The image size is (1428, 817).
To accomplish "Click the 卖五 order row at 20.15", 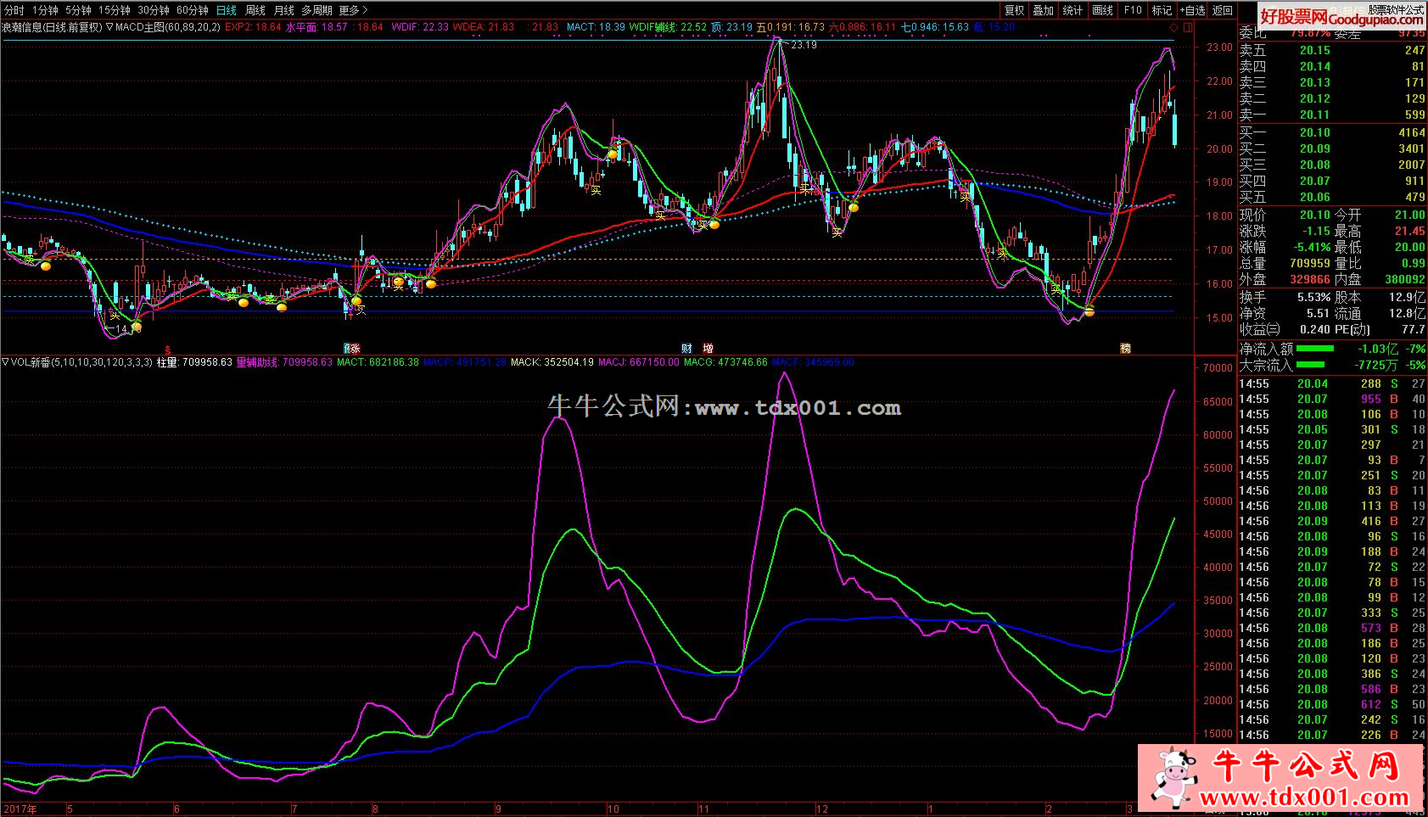I will click(1332, 50).
